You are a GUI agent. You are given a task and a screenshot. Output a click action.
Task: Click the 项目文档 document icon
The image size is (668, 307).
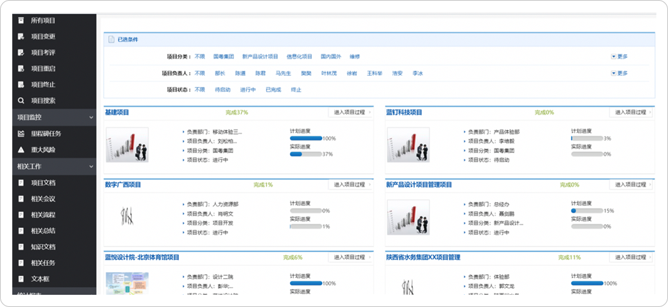(21, 182)
